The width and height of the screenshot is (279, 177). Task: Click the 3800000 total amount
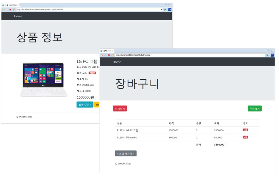[x=219, y=145]
